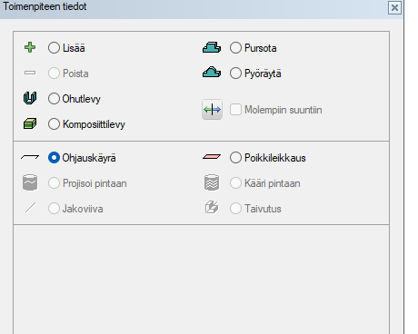Screen dimensions: 418x334
Task: Click the Taivutus bend icon
Action: click(212, 208)
